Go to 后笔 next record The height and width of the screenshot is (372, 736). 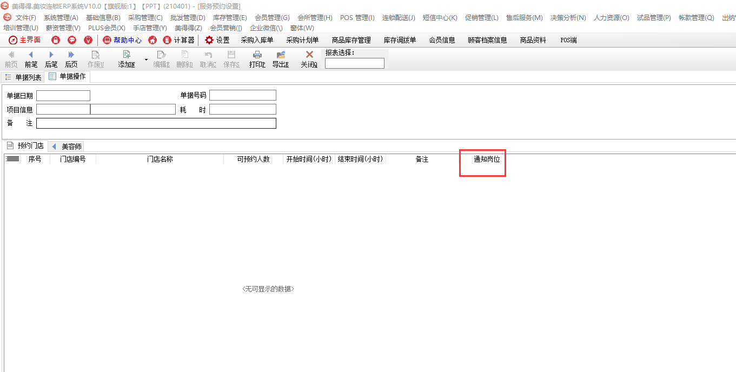tap(51, 59)
